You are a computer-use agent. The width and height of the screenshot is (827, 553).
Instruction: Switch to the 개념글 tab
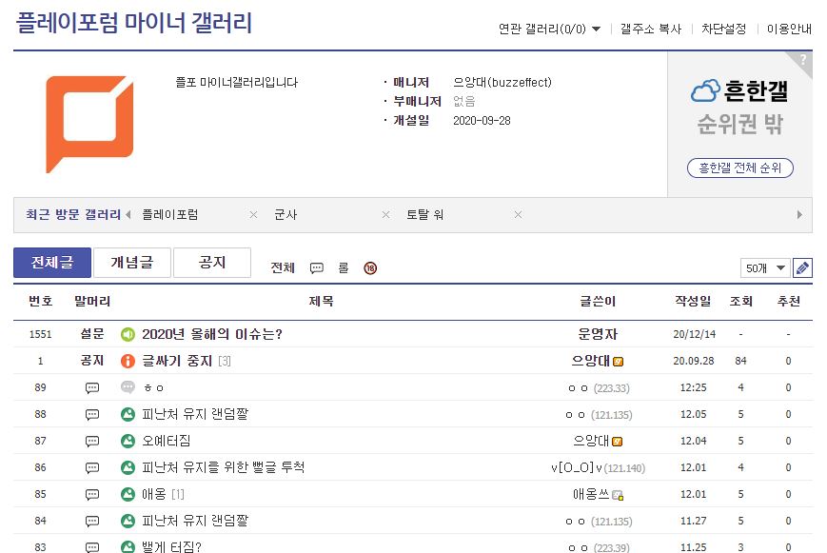point(132,263)
